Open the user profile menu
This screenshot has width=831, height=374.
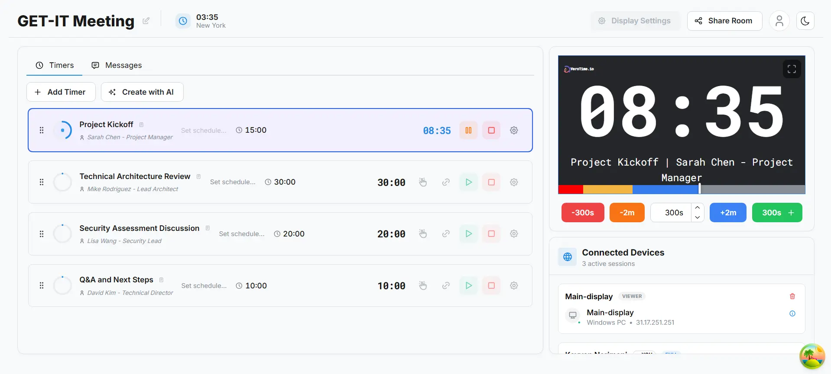click(779, 21)
